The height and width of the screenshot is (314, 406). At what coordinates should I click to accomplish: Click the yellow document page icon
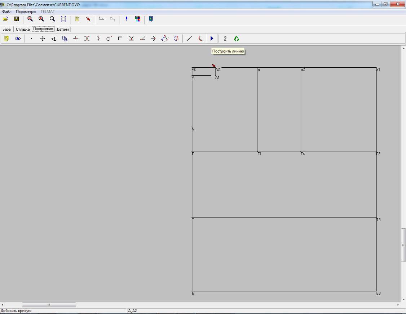pos(77,19)
